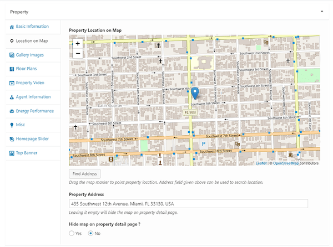Viewport: 333px width, 247px height.
Task: Click the lightbulb icon beside Misc
Action: [12, 125]
